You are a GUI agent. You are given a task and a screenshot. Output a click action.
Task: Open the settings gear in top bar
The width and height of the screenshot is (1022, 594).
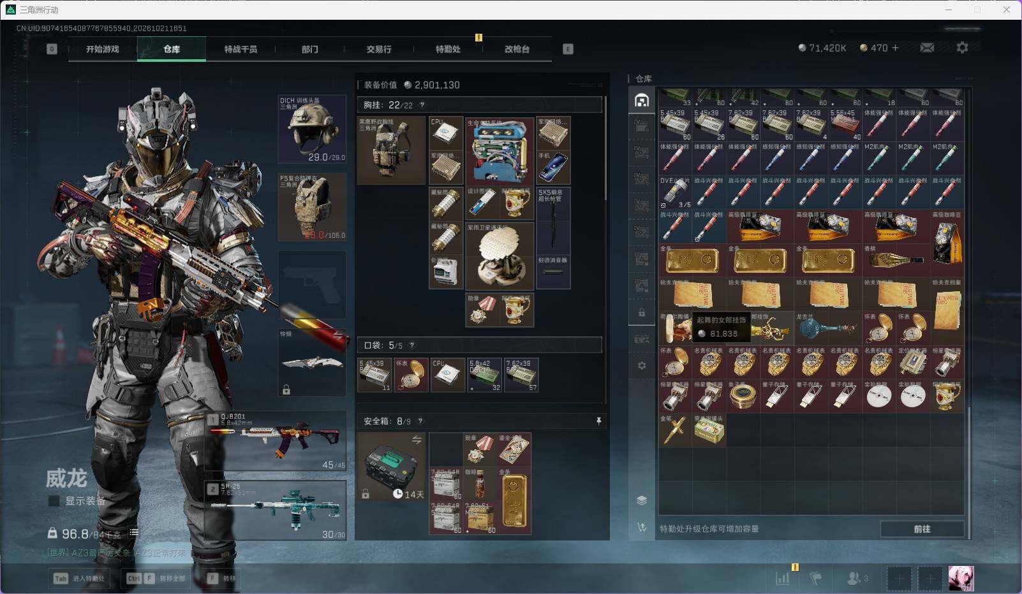pos(962,48)
